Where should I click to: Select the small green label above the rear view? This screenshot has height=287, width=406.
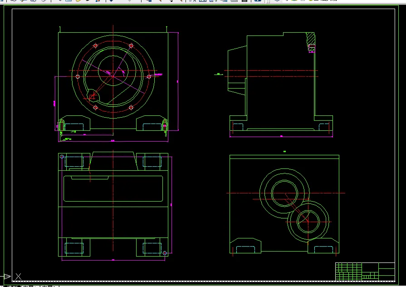pyautogui.click(x=284, y=151)
